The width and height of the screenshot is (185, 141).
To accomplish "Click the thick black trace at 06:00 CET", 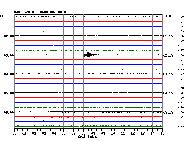I will click(88, 112).
